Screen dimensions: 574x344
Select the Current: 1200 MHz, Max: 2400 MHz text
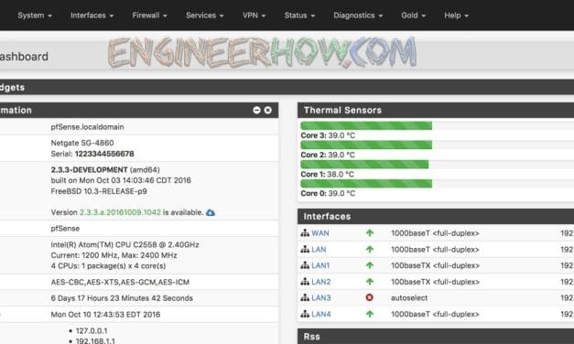click(x=114, y=255)
